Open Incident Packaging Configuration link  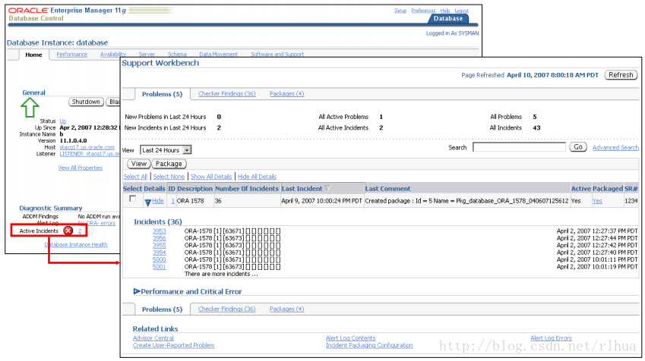369,345
